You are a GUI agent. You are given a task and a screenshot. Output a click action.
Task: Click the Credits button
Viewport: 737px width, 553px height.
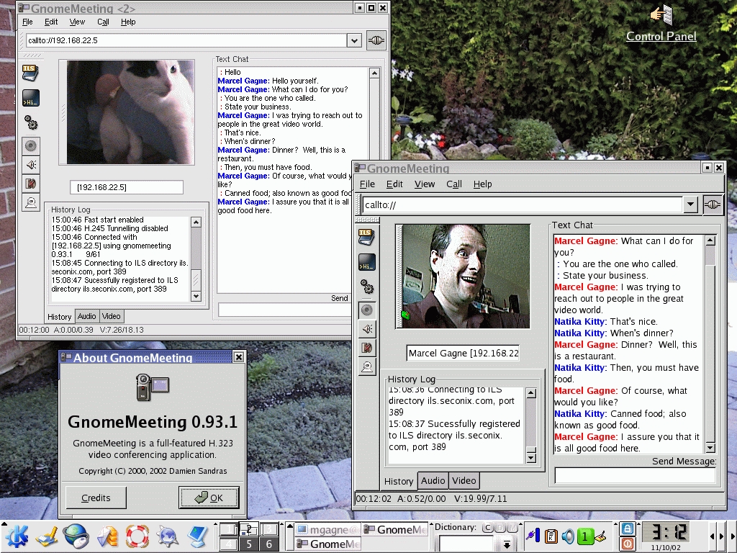click(x=96, y=498)
